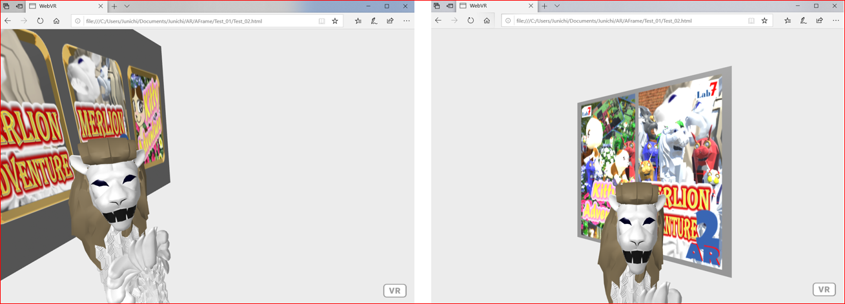Share the page from the right window
Image resolution: width=845 pixels, height=304 pixels.
pyautogui.click(x=819, y=21)
